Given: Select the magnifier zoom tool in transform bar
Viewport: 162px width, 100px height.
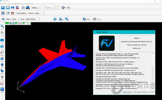Looking at the screenshot, I should pyautogui.click(x=67, y=19).
